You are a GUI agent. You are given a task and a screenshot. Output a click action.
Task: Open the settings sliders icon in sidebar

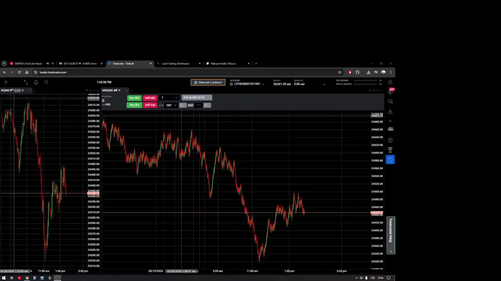click(390, 82)
